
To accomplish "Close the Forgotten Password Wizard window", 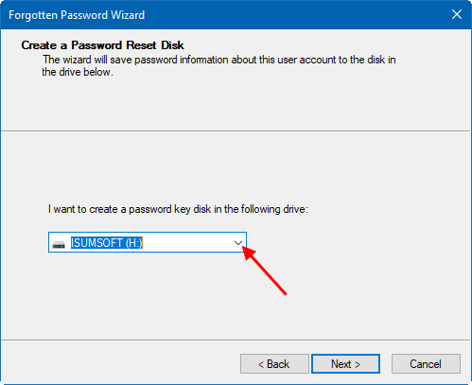I will [457, 14].
